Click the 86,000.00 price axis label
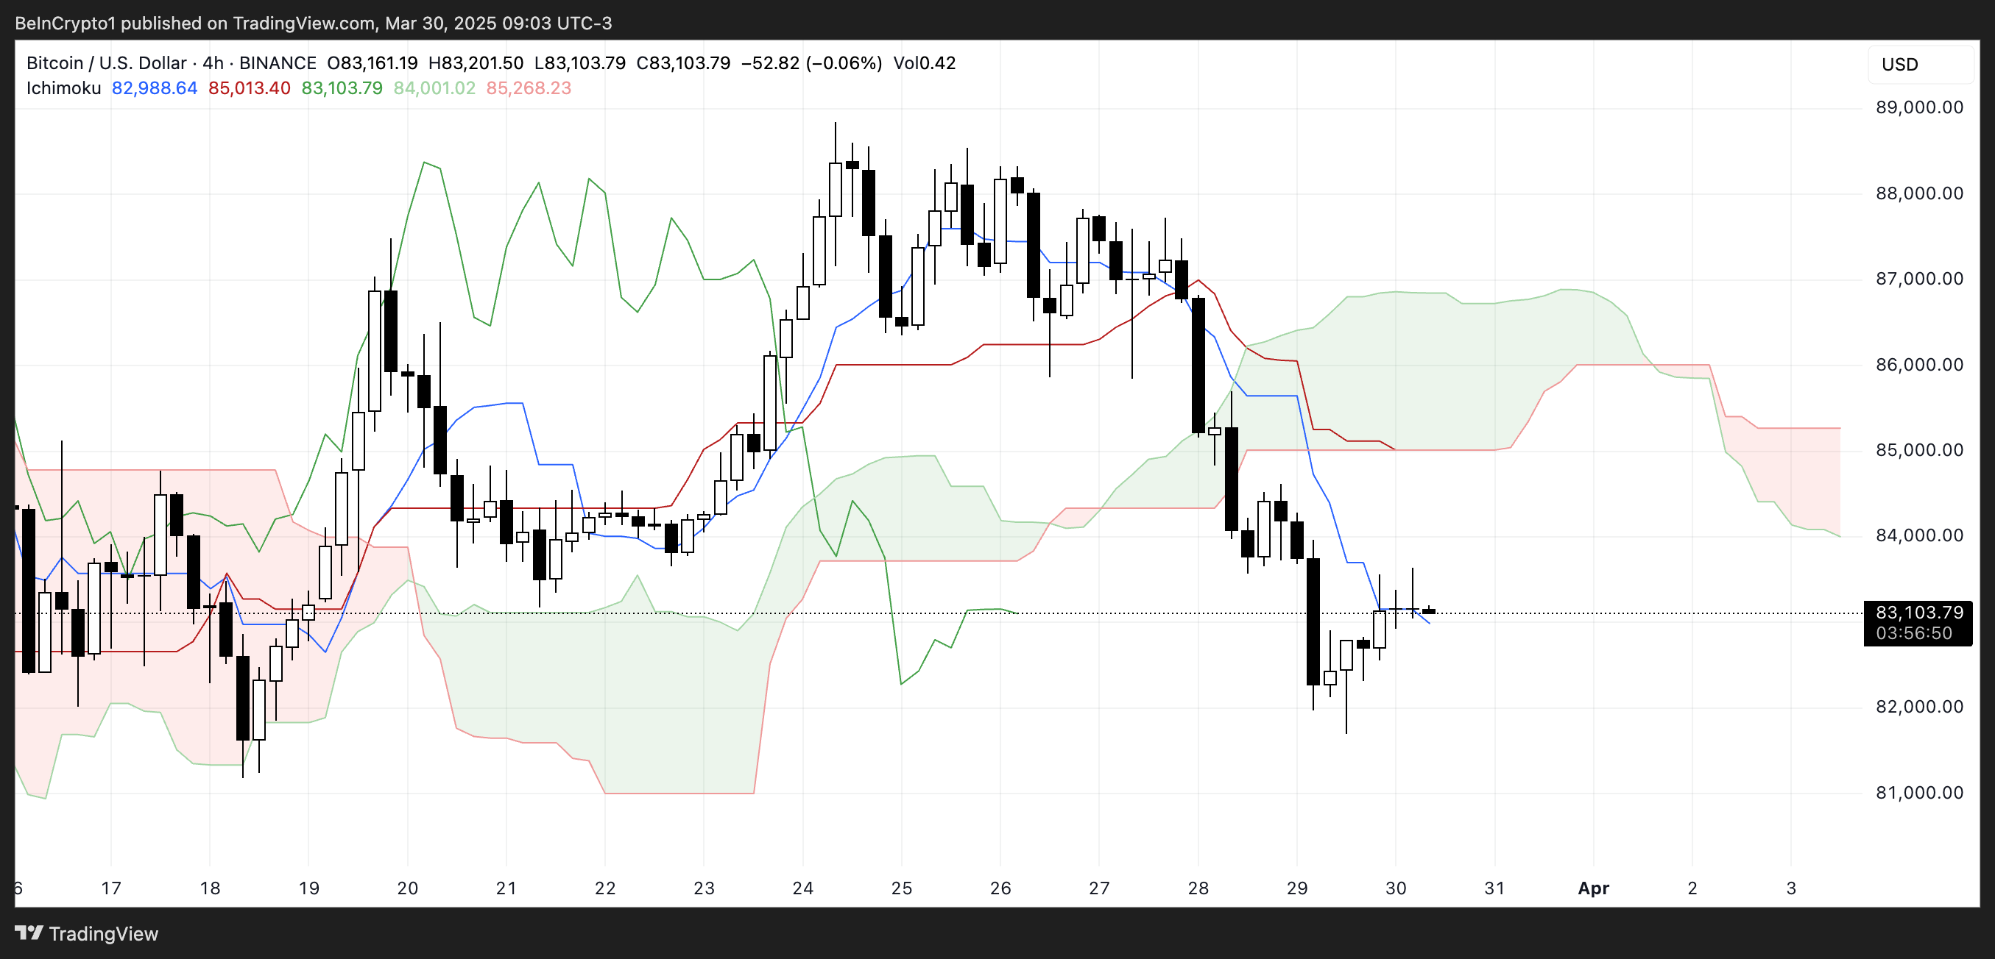Image resolution: width=1995 pixels, height=959 pixels. click(x=1918, y=365)
